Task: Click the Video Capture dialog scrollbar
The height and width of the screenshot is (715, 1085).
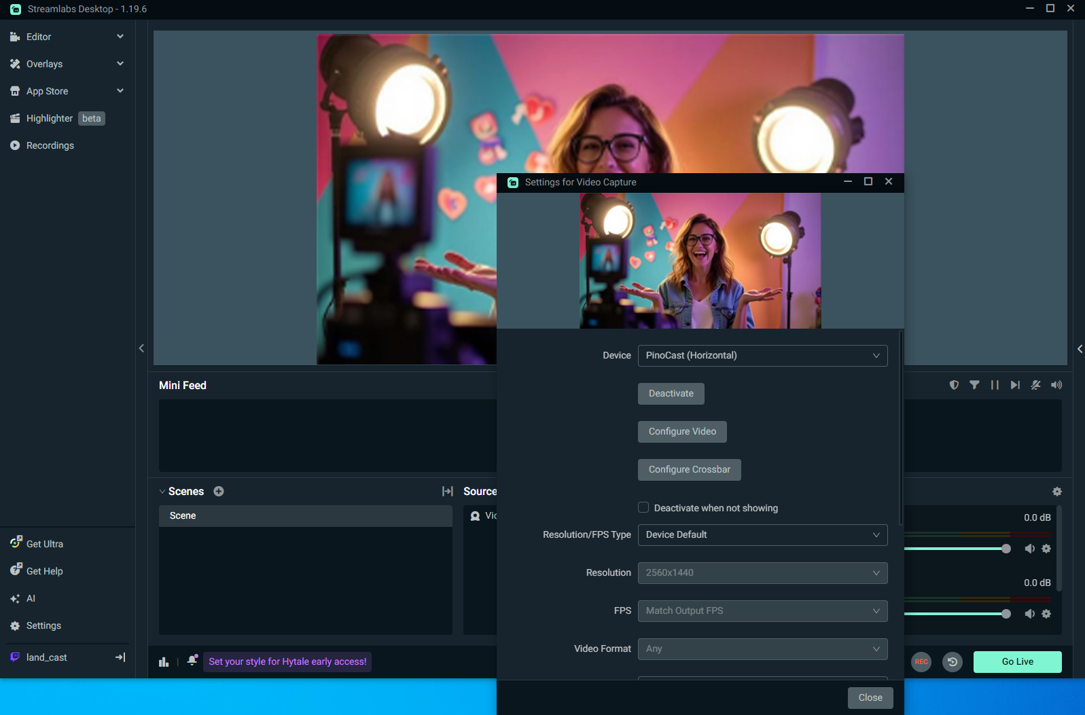Action: [901, 428]
